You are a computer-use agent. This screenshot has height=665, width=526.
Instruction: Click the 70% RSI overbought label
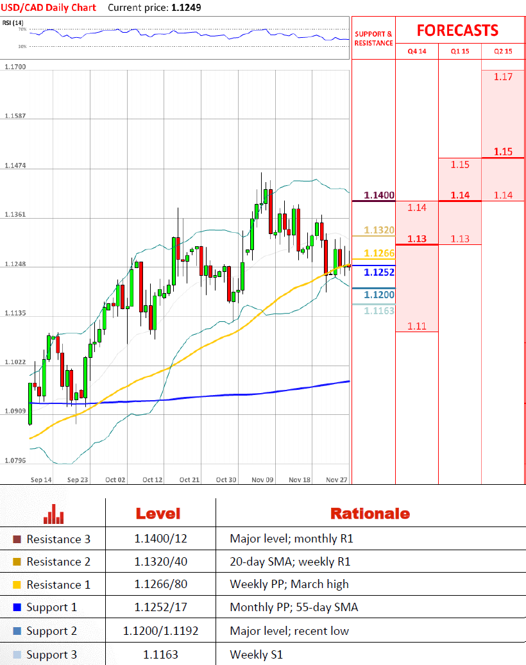click(x=22, y=29)
